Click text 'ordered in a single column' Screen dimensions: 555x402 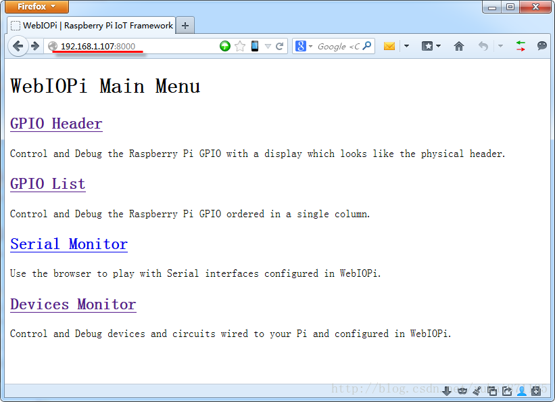297,214
